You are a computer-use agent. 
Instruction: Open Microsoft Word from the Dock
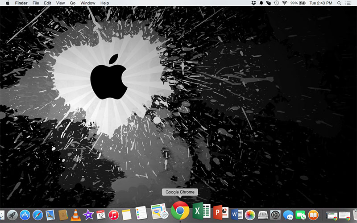point(237,214)
